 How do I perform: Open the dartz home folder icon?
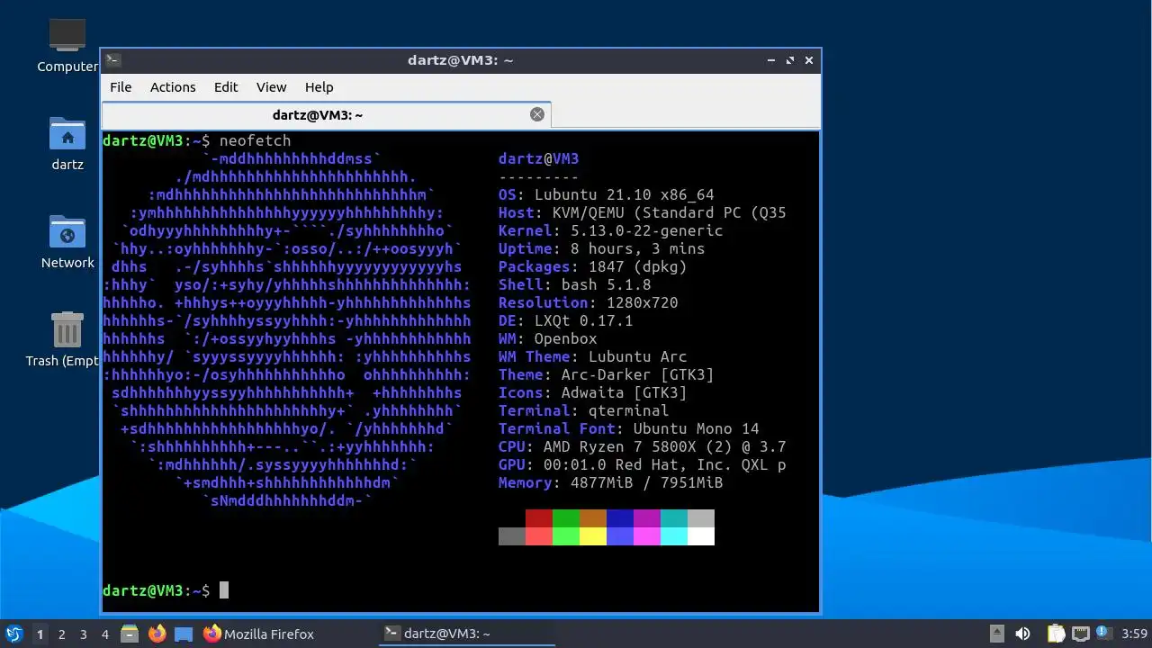click(67, 134)
